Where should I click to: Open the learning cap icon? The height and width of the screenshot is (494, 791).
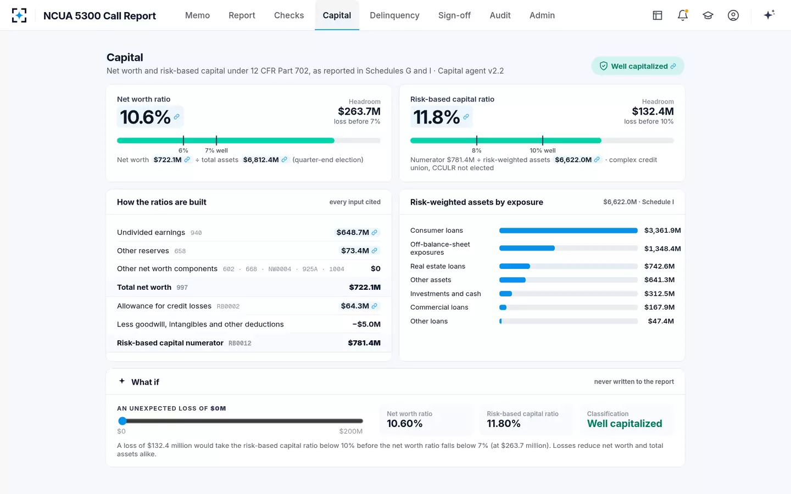click(708, 15)
